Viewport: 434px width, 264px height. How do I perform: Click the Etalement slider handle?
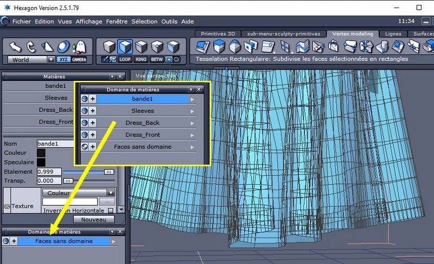click(109, 172)
